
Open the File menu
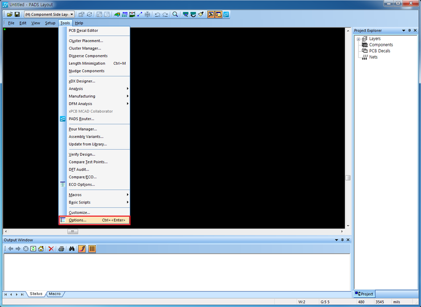click(11, 23)
